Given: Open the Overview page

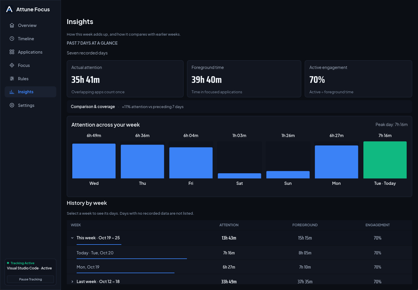Looking at the screenshot, I should pos(30,25).
